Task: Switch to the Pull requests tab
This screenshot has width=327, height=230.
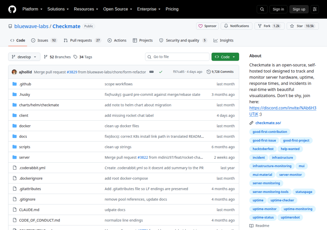Action: click(82, 40)
